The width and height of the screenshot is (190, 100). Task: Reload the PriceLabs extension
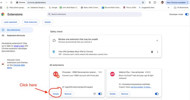pyautogui.click(x=95, y=94)
